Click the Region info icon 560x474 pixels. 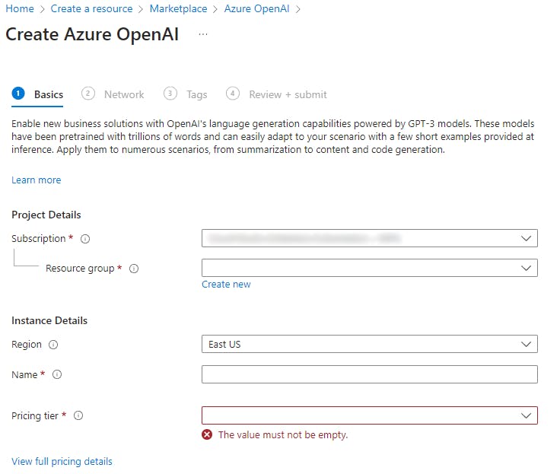pyautogui.click(x=53, y=345)
